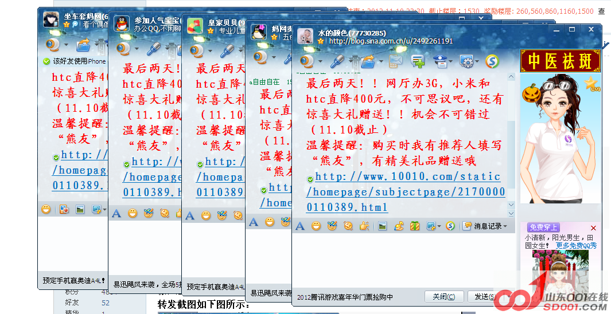Image resolution: width=611 pixels, height=314 pixels.
Task: Click the pointing hand icon in 水的颜色 chat
Action: click(x=364, y=226)
